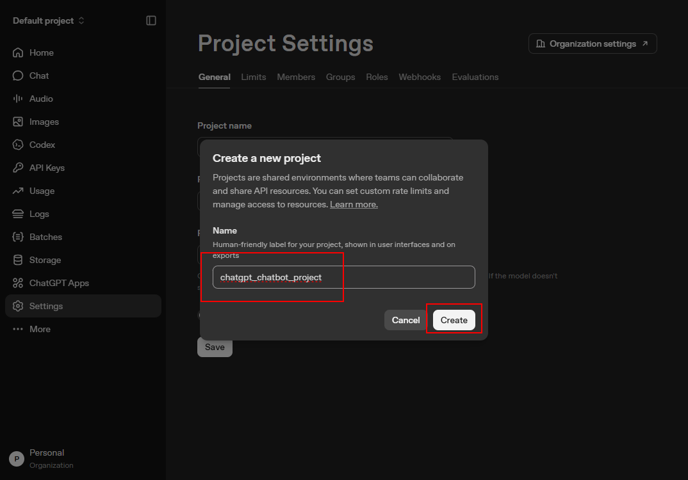Switch to the Evaluations tab

coord(475,77)
